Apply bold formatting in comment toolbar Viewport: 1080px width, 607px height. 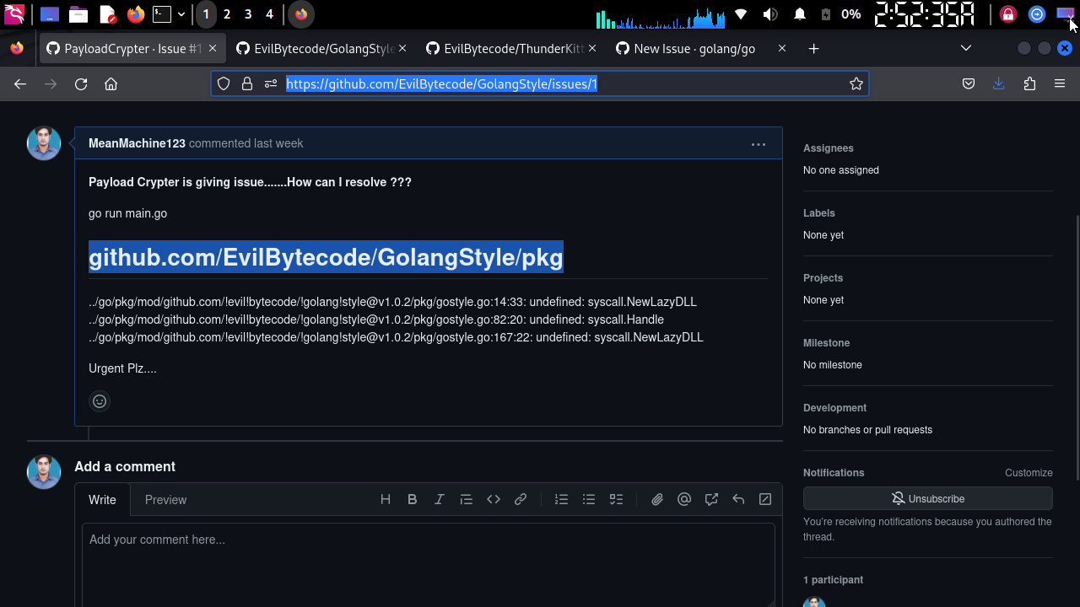(x=413, y=499)
